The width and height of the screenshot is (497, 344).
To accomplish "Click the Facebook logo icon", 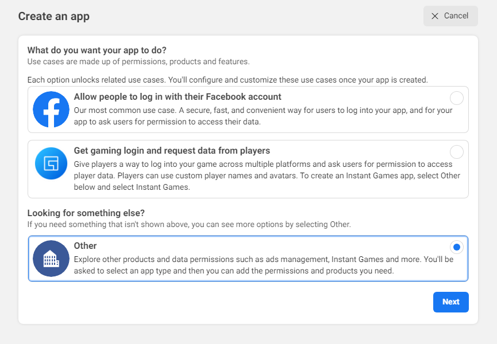I will 51,110.
